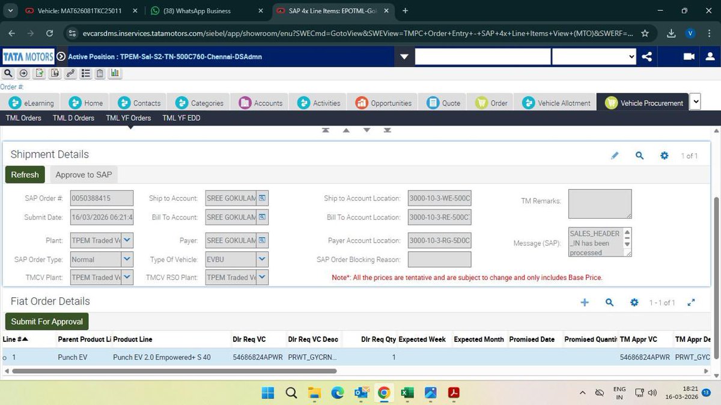Image resolution: width=721 pixels, height=405 pixels.
Task: Click the search icon in Fiat Order Details
Action: [x=609, y=302]
